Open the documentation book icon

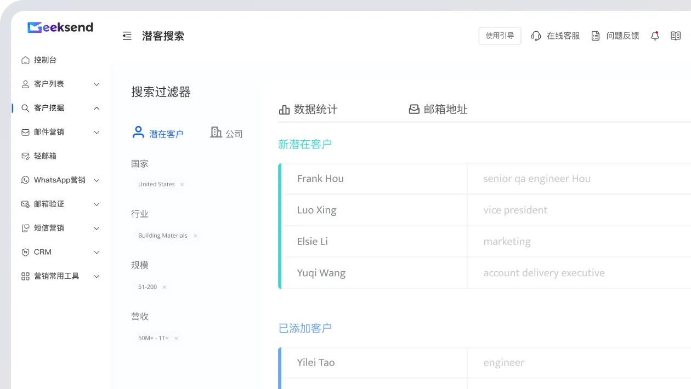(676, 36)
